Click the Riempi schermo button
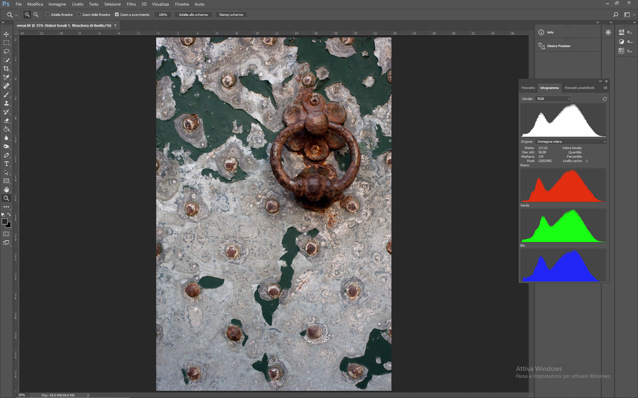Viewport: 638px width, 398px height. coord(231,15)
